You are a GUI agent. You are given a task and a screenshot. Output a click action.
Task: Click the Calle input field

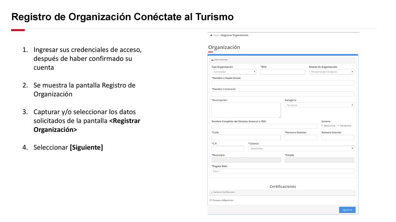pos(246,138)
